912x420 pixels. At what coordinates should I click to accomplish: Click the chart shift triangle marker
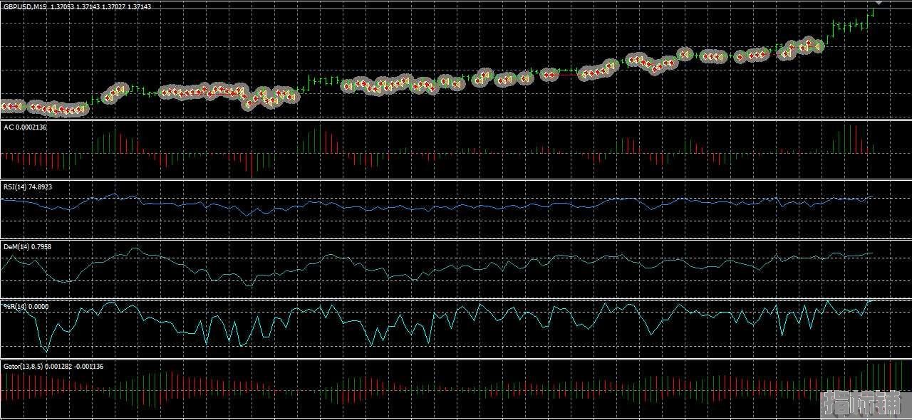tap(879, 2)
